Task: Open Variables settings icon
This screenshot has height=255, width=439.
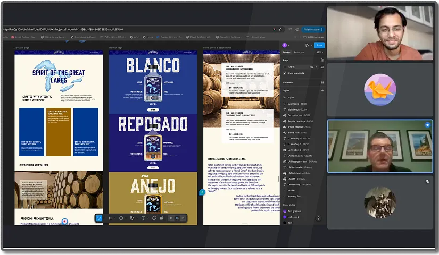Action: coord(322,82)
